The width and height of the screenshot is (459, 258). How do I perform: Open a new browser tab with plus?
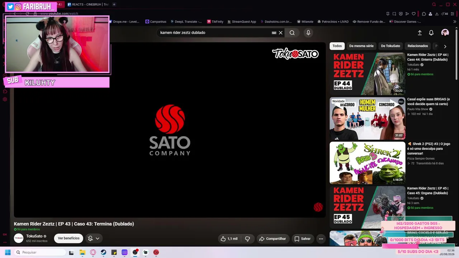(114, 4)
